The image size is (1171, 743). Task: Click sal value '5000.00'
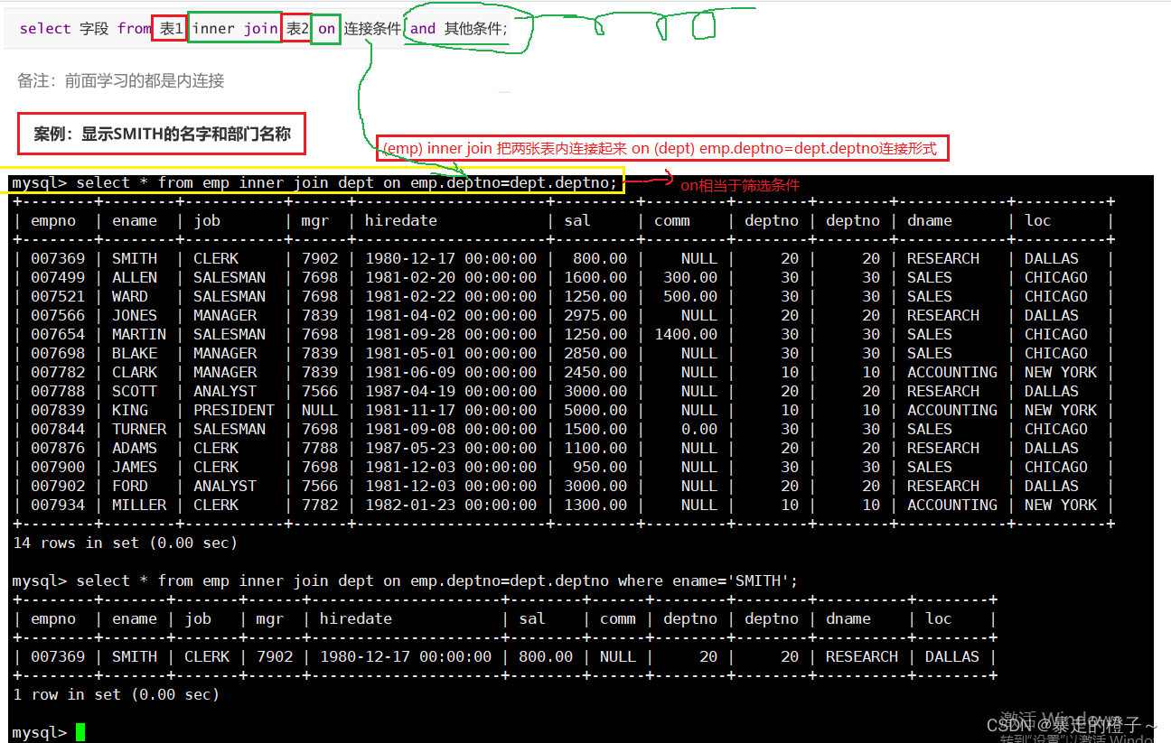595,410
